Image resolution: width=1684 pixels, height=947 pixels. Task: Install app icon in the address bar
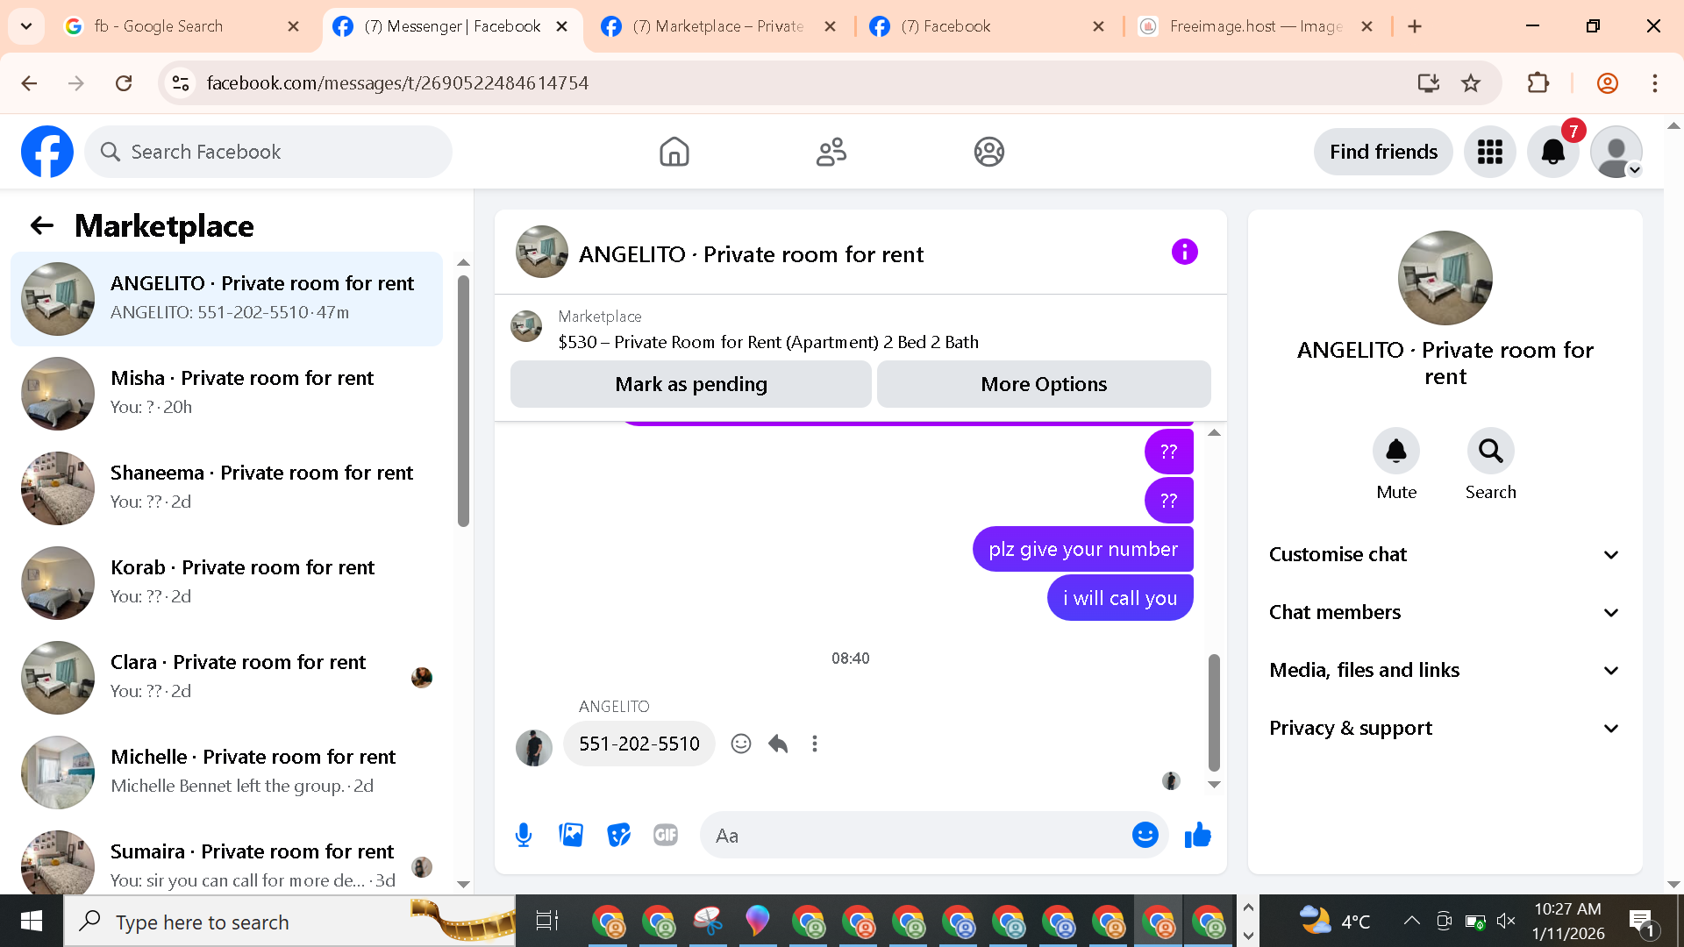1429,83
